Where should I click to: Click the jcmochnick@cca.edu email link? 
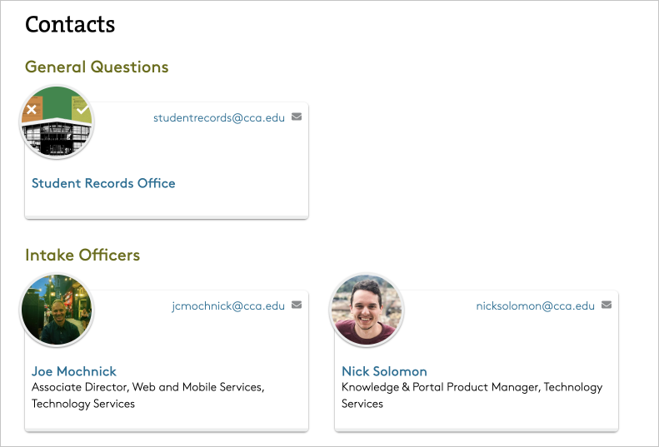click(x=227, y=306)
